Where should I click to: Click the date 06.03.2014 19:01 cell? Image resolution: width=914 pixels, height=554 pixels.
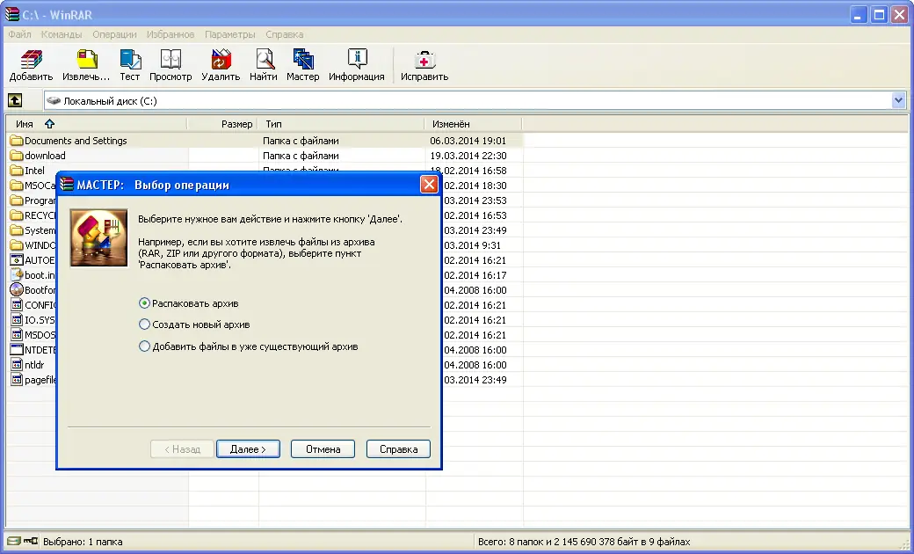(x=468, y=141)
